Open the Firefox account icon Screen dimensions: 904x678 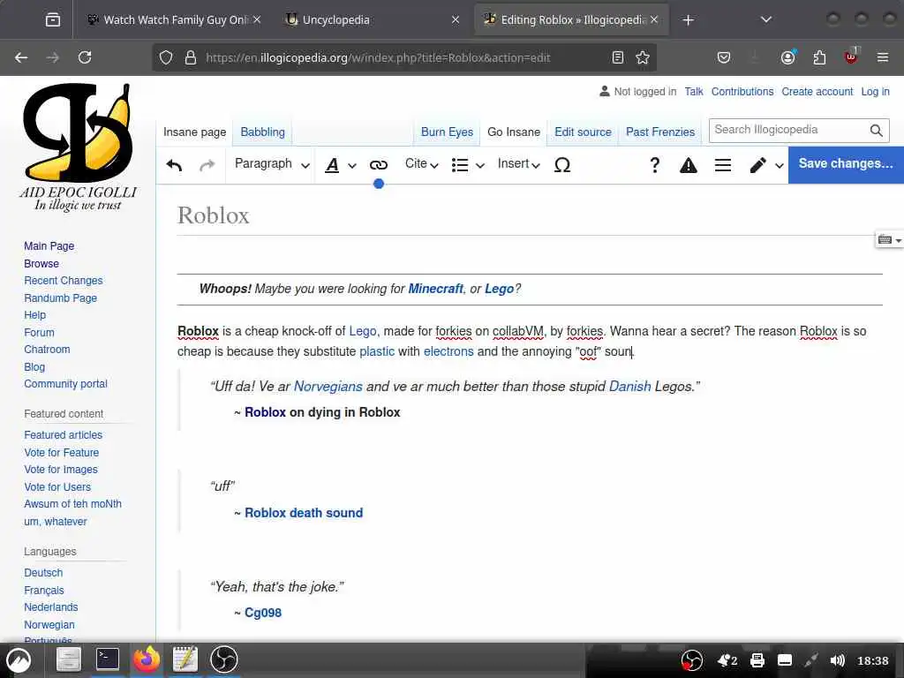(787, 57)
